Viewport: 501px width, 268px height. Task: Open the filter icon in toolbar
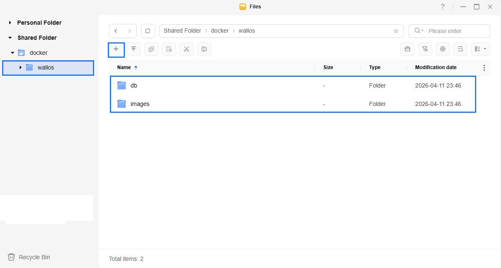pos(425,49)
